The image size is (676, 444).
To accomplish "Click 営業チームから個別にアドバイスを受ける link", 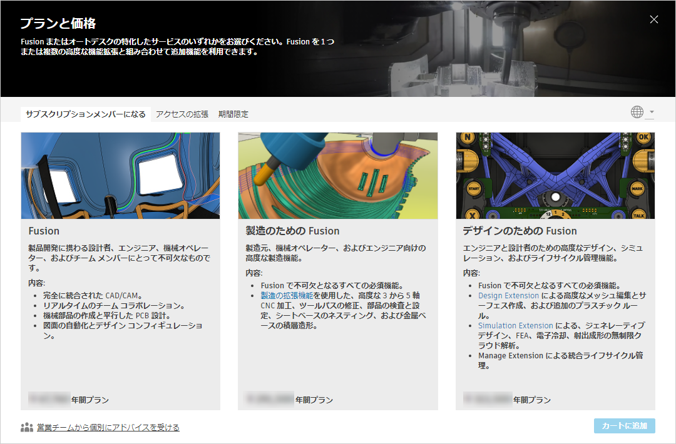I will (x=108, y=427).
